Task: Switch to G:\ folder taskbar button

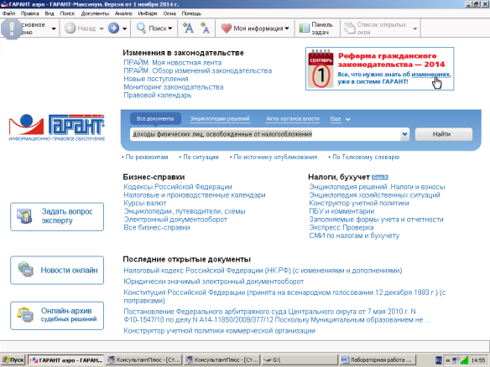Action: pyautogui.click(x=300, y=360)
